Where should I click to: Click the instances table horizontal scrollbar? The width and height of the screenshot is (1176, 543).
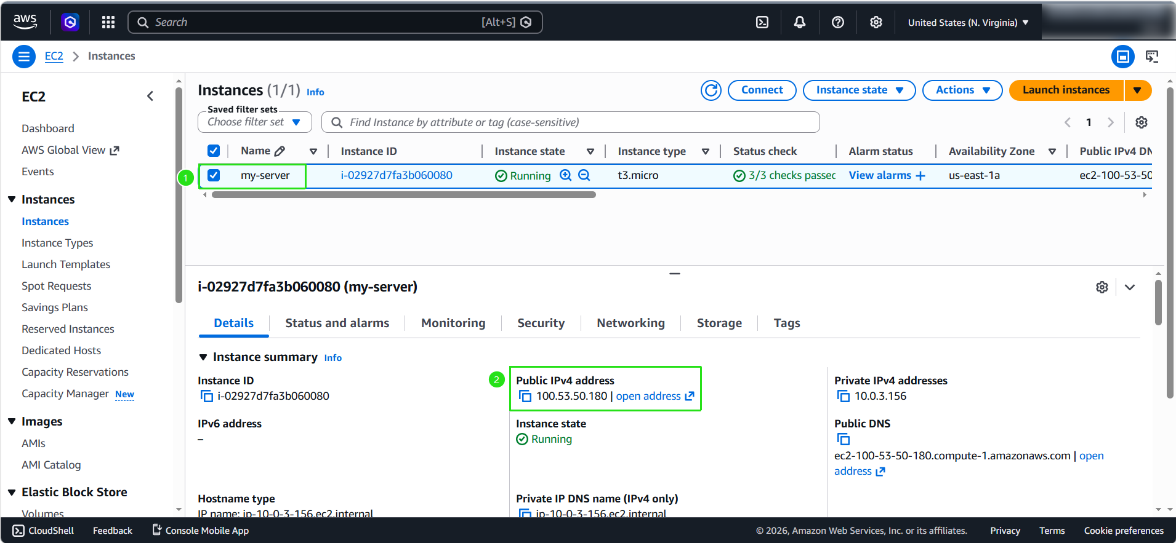pos(404,195)
